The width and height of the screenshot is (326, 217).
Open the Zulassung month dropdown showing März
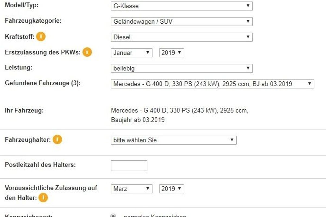(x=131, y=189)
